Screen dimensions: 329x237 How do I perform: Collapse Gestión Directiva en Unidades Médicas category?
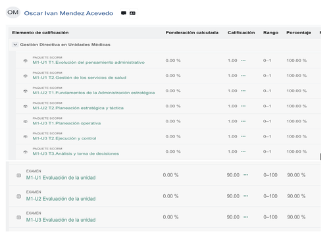coord(15,45)
